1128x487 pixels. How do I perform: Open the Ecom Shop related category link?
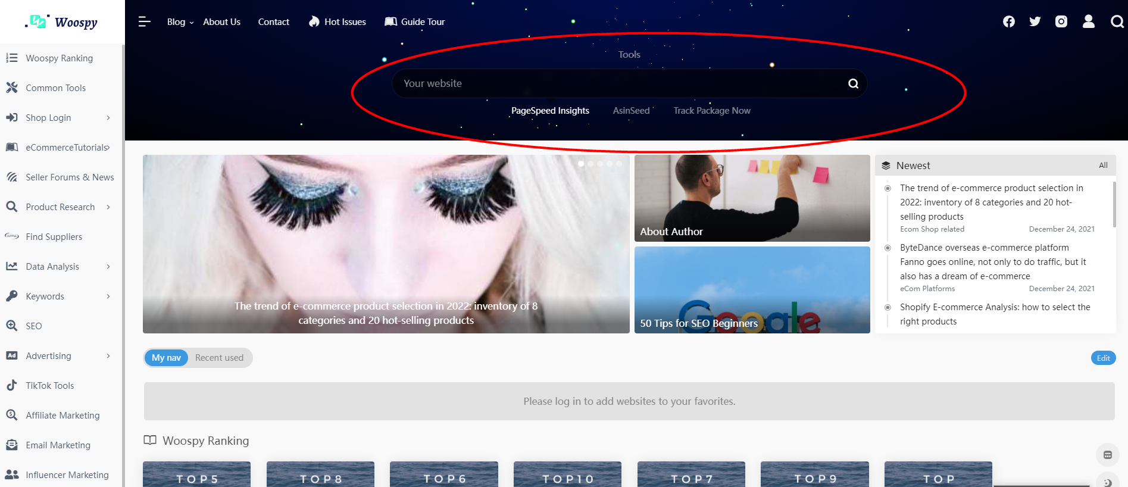[x=932, y=229]
